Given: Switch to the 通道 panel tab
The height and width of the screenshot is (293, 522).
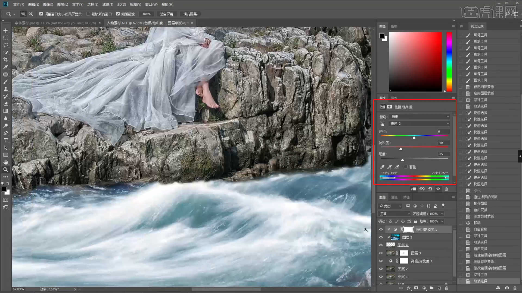Looking at the screenshot, I should (x=394, y=197).
